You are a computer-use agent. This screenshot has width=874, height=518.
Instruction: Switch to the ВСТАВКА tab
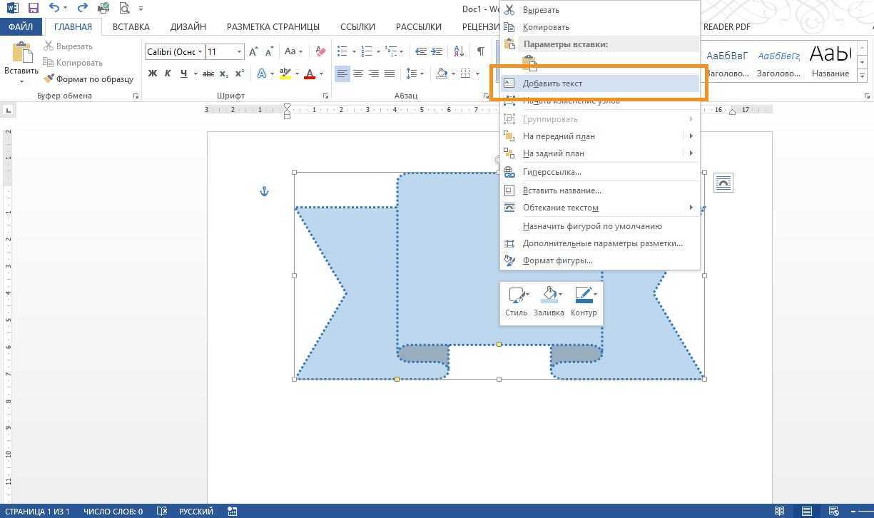click(x=131, y=27)
